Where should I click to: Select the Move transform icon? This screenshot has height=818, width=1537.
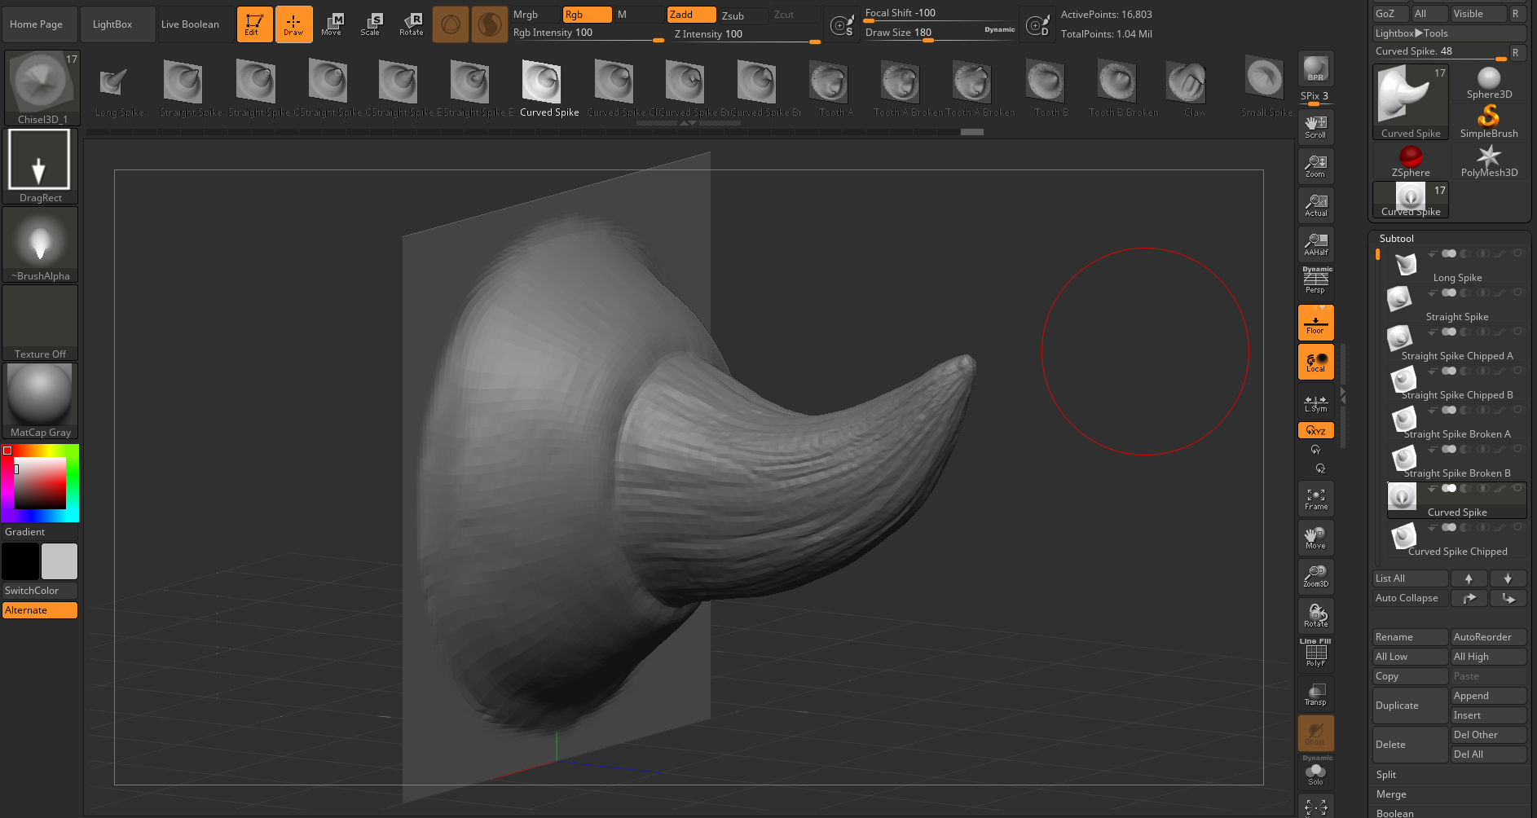tap(332, 24)
